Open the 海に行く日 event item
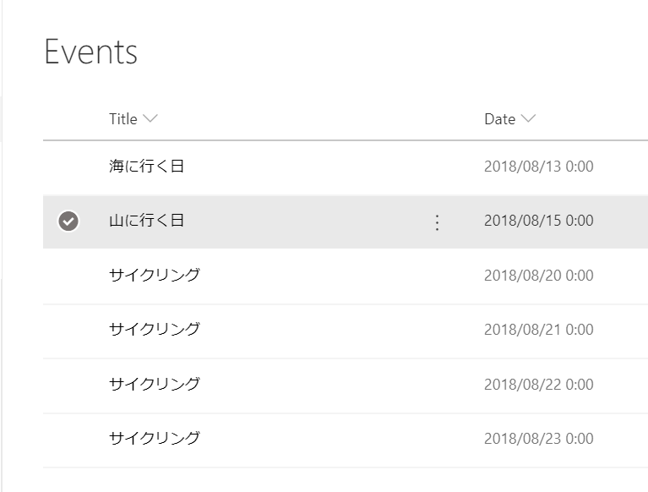The width and height of the screenshot is (648, 492). pyautogui.click(x=146, y=167)
